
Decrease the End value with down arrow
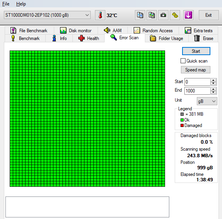pyautogui.click(x=213, y=92)
